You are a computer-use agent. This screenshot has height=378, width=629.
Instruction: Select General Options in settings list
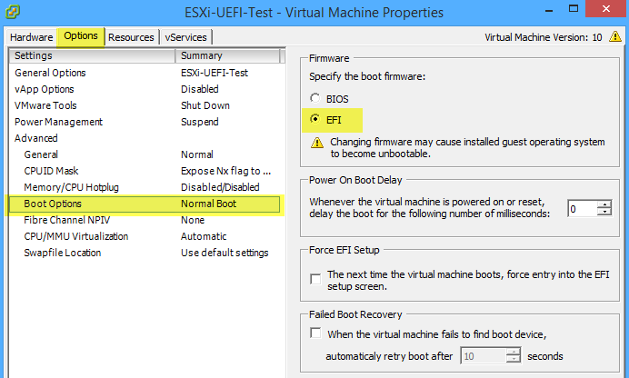coord(50,73)
